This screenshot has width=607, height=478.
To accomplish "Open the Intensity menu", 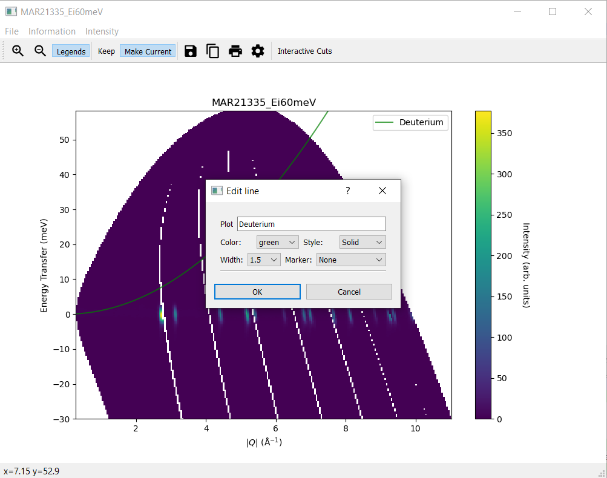I will 102,31.
